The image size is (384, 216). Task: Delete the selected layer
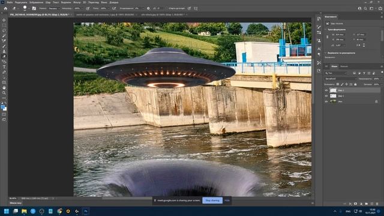(x=377, y=204)
